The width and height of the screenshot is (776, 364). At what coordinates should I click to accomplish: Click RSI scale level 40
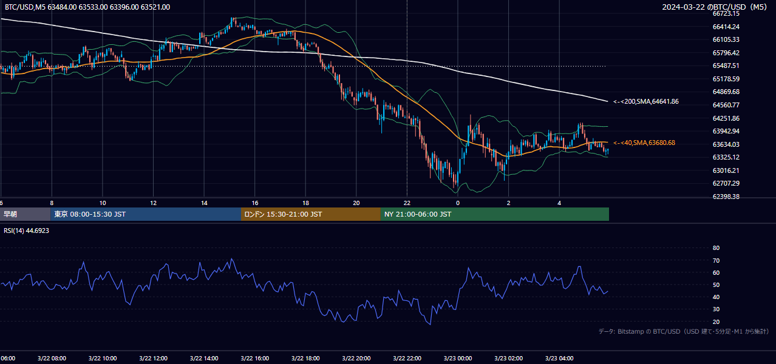716,297
